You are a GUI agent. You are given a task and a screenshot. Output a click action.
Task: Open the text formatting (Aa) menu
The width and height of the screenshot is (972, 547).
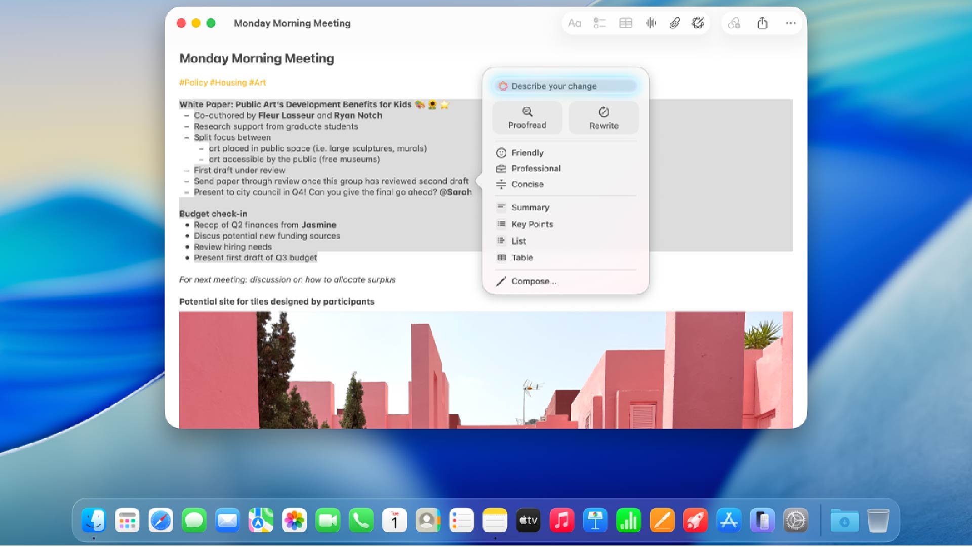pyautogui.click(x=575, y=23)
